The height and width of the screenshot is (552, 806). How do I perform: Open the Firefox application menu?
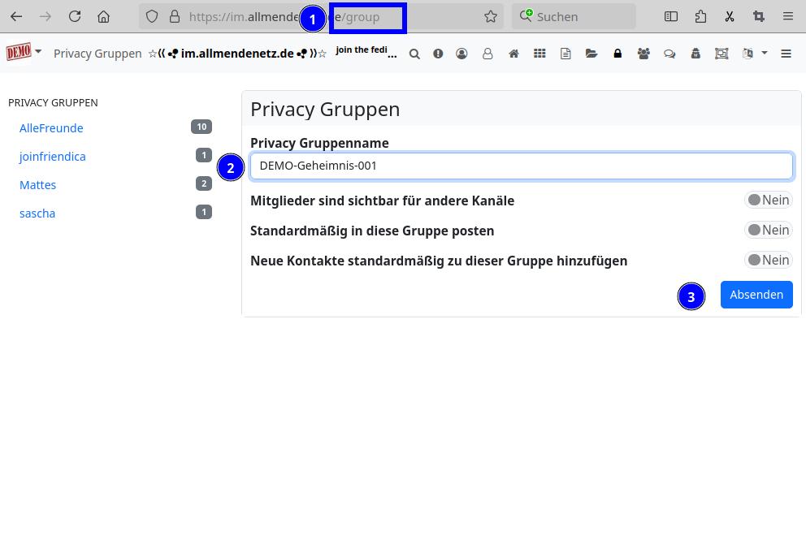pyautogui.click(x=787, y=16)
